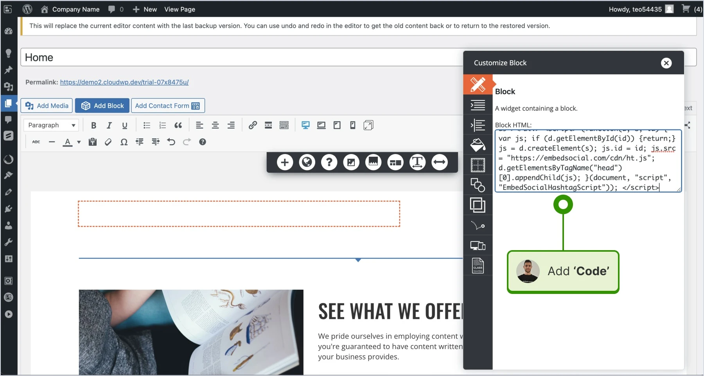Viewport: 704px width, 376px height.
Task: Toggle underline formatting
Action: point(125,125)
